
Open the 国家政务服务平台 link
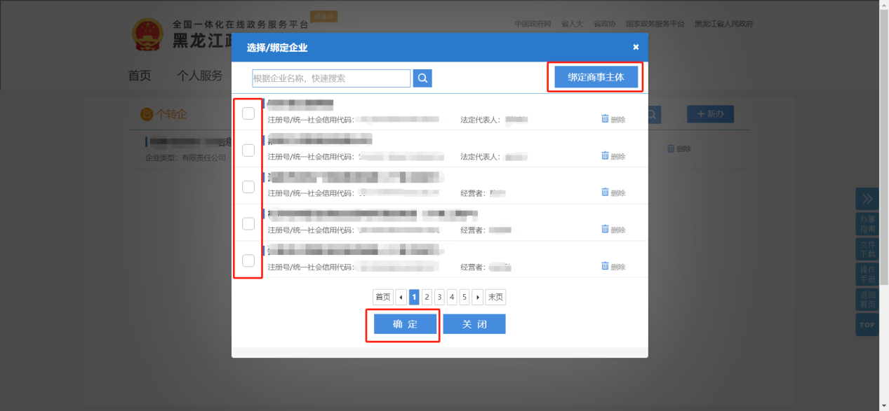coord(655,24)
